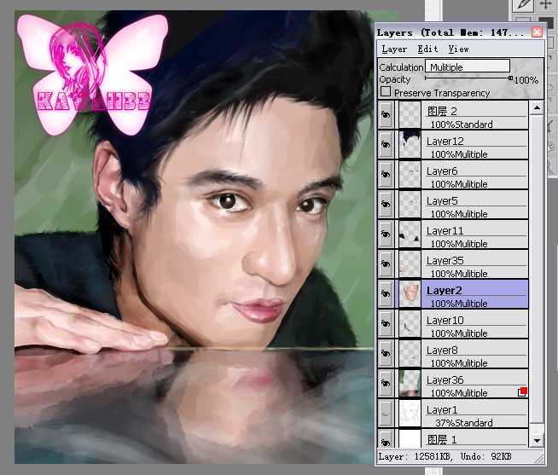Click the layer list scroll up arrow
558x475 pixels.
pos(537,107)
